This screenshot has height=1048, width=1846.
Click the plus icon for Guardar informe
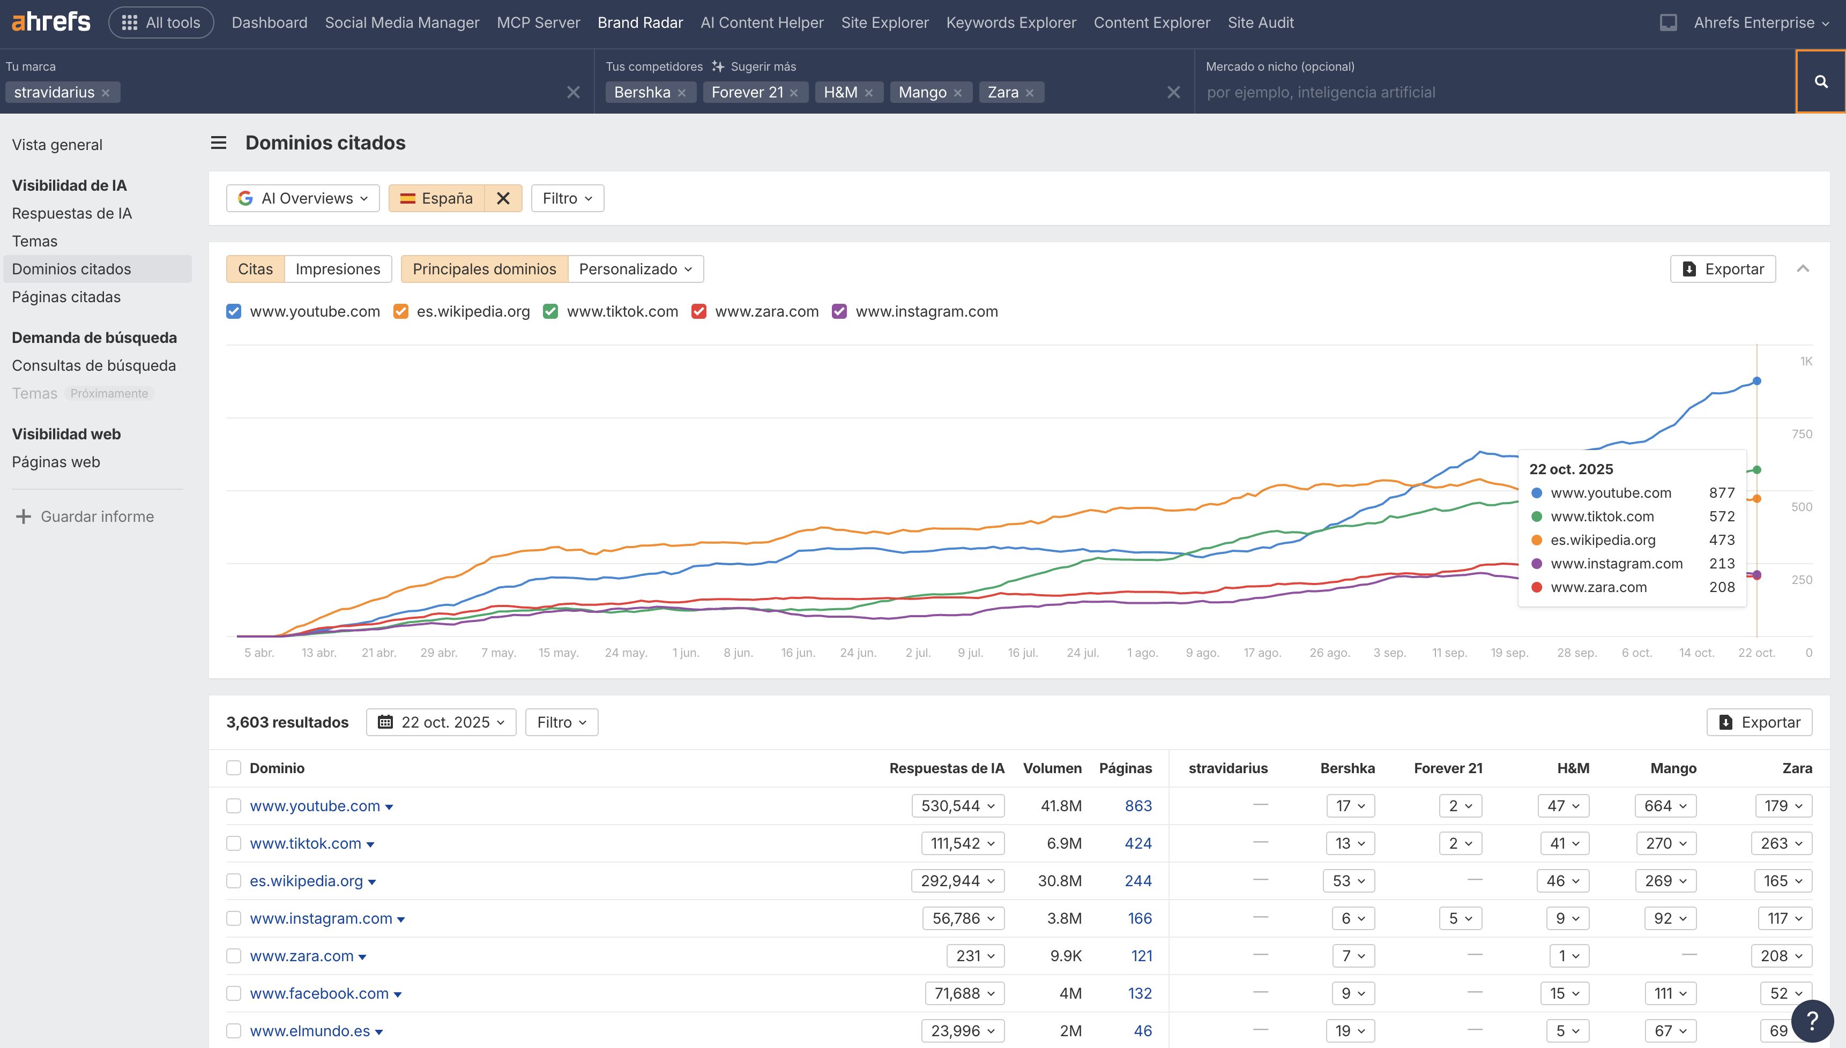[x=23, y=517]
